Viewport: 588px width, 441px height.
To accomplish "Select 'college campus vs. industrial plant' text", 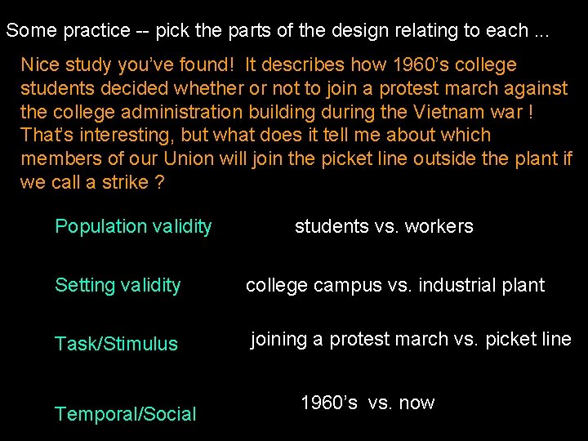I will click(x=395, y=285).
